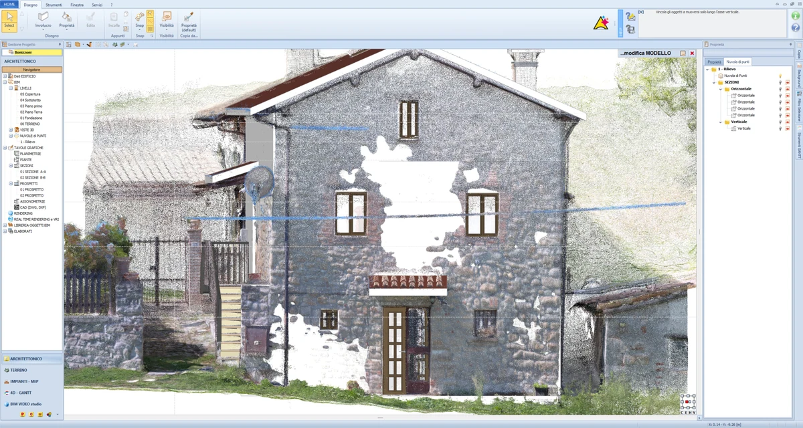Toggle the bottom snap grid button

click(150, 29)
